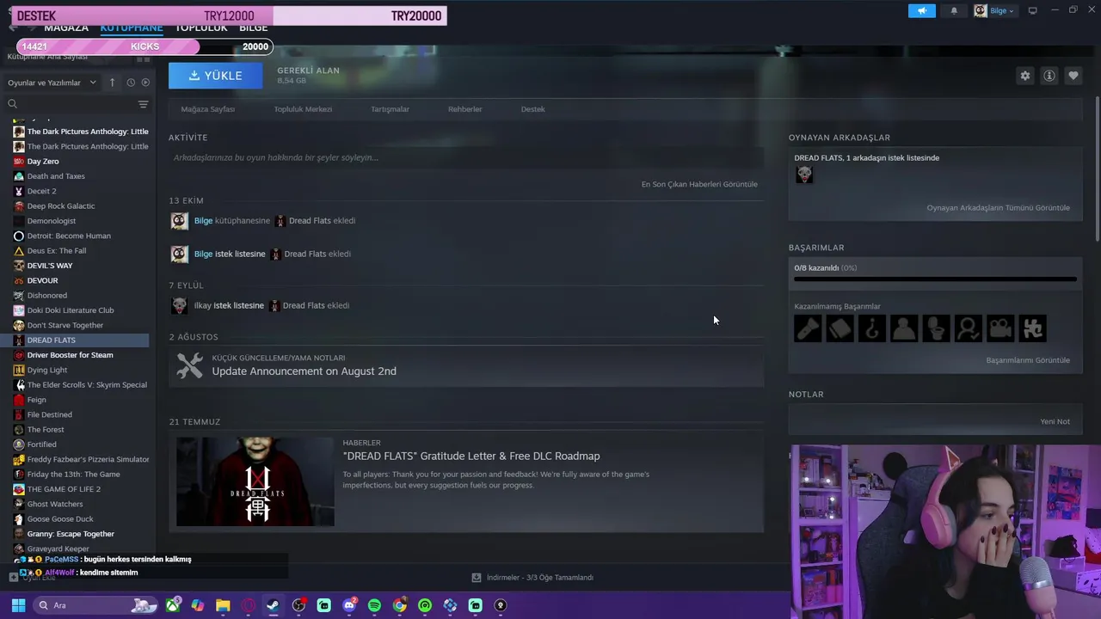This screenshot has width=1101, height=619.
Task: Click Bilge's avatar next to kütüphanesine entry
Action: (x=179, y=221)
